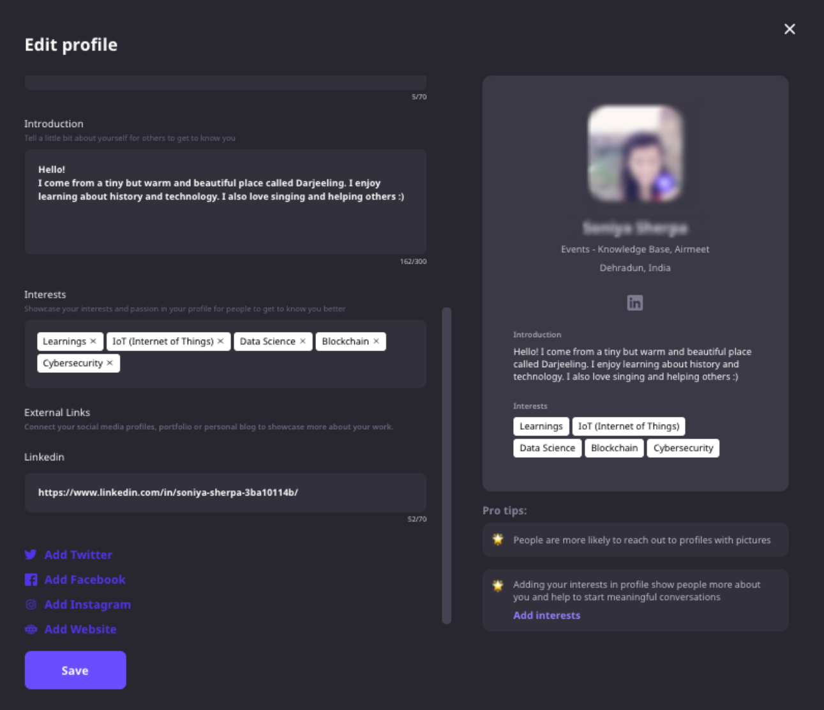Screen dimensions: 824x710
Task: Open the Add Twitter link
Action: pyautogui.click(x=79, y=555)
